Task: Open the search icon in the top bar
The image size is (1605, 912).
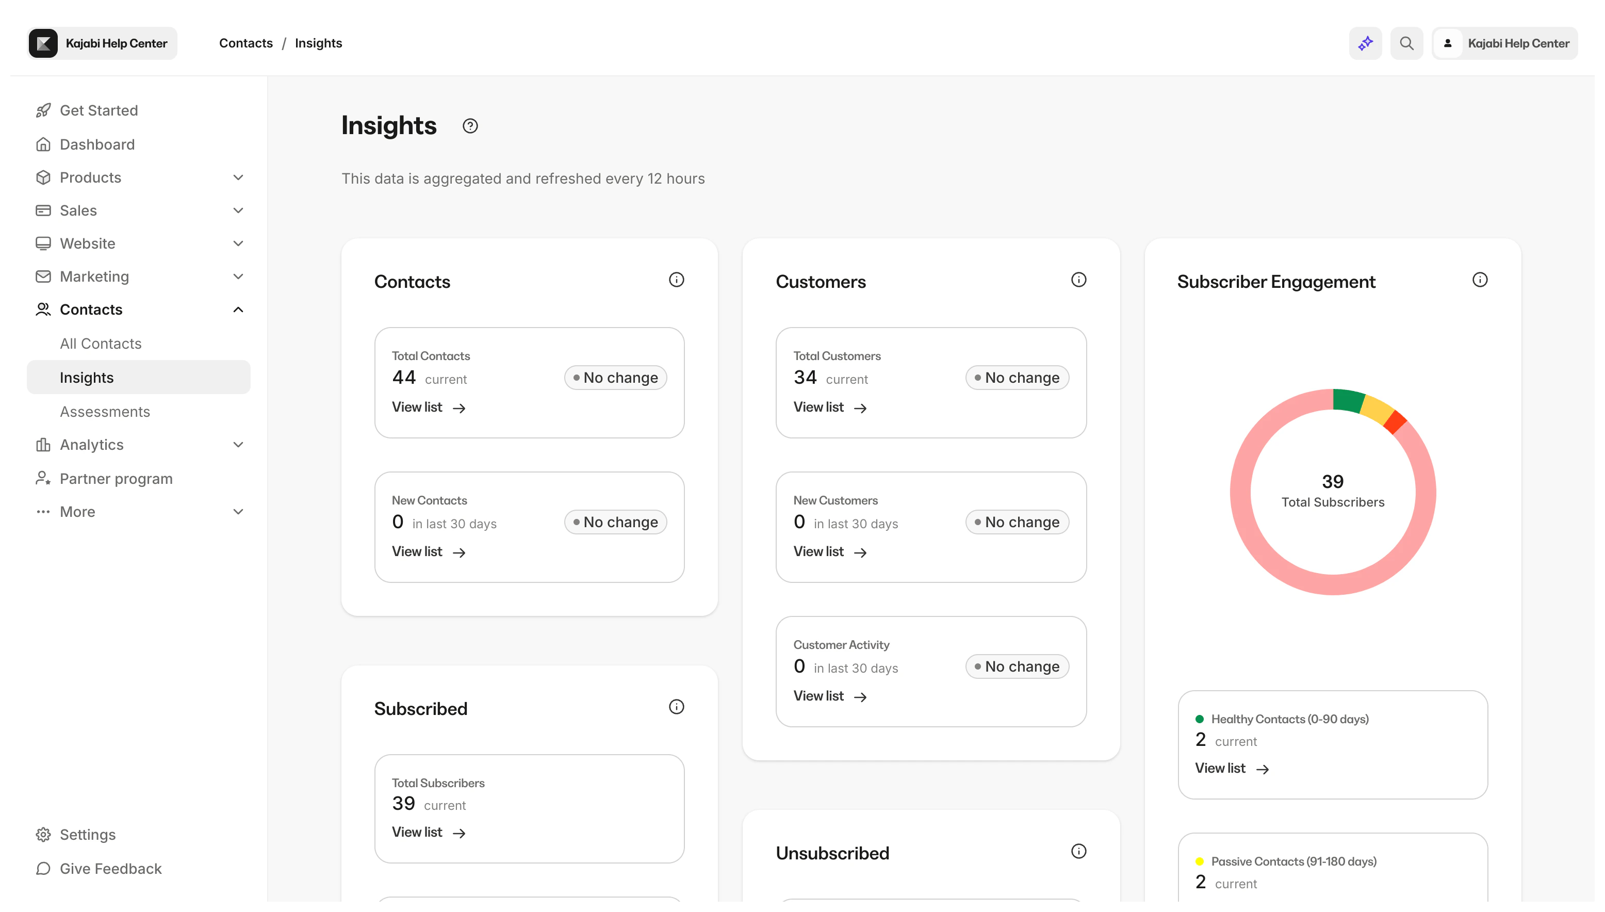Action: click(1406, 43)
